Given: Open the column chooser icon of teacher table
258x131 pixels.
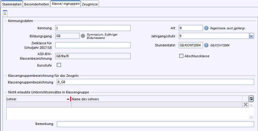Looking at the screenshot, I should (251, 99).
